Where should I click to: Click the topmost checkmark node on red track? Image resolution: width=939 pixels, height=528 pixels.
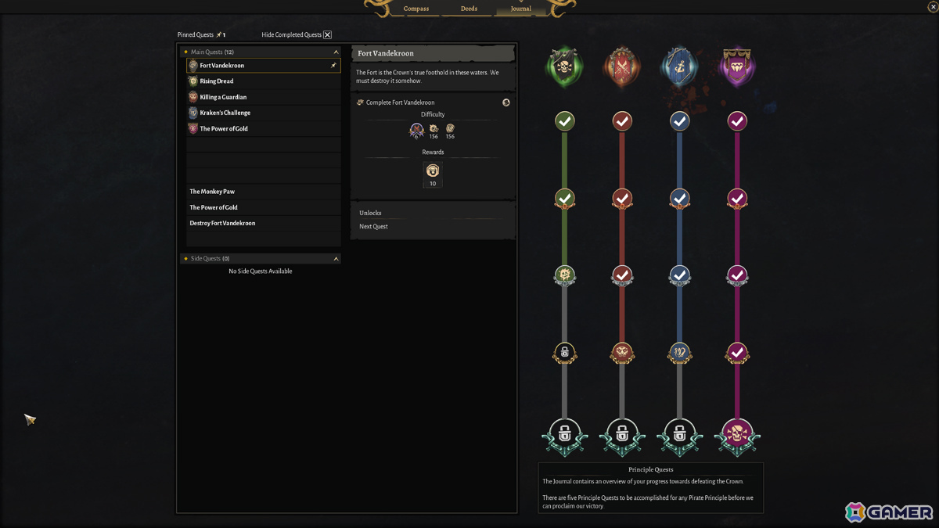coord(622,121)
